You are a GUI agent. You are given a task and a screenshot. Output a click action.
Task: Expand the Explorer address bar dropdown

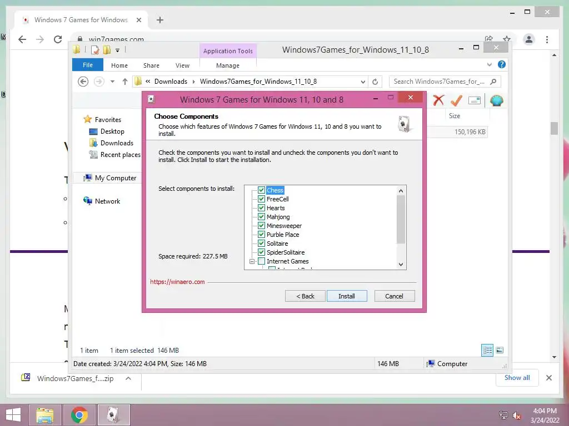pyautogui.click(x=363, y=82)
